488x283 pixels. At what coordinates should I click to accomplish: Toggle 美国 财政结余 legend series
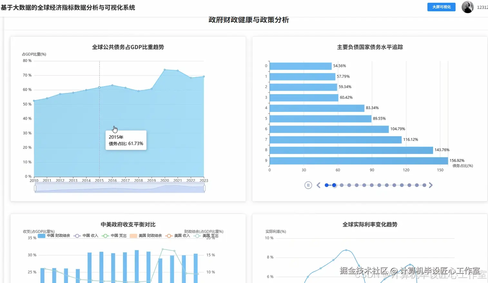[x=146, y=236]
